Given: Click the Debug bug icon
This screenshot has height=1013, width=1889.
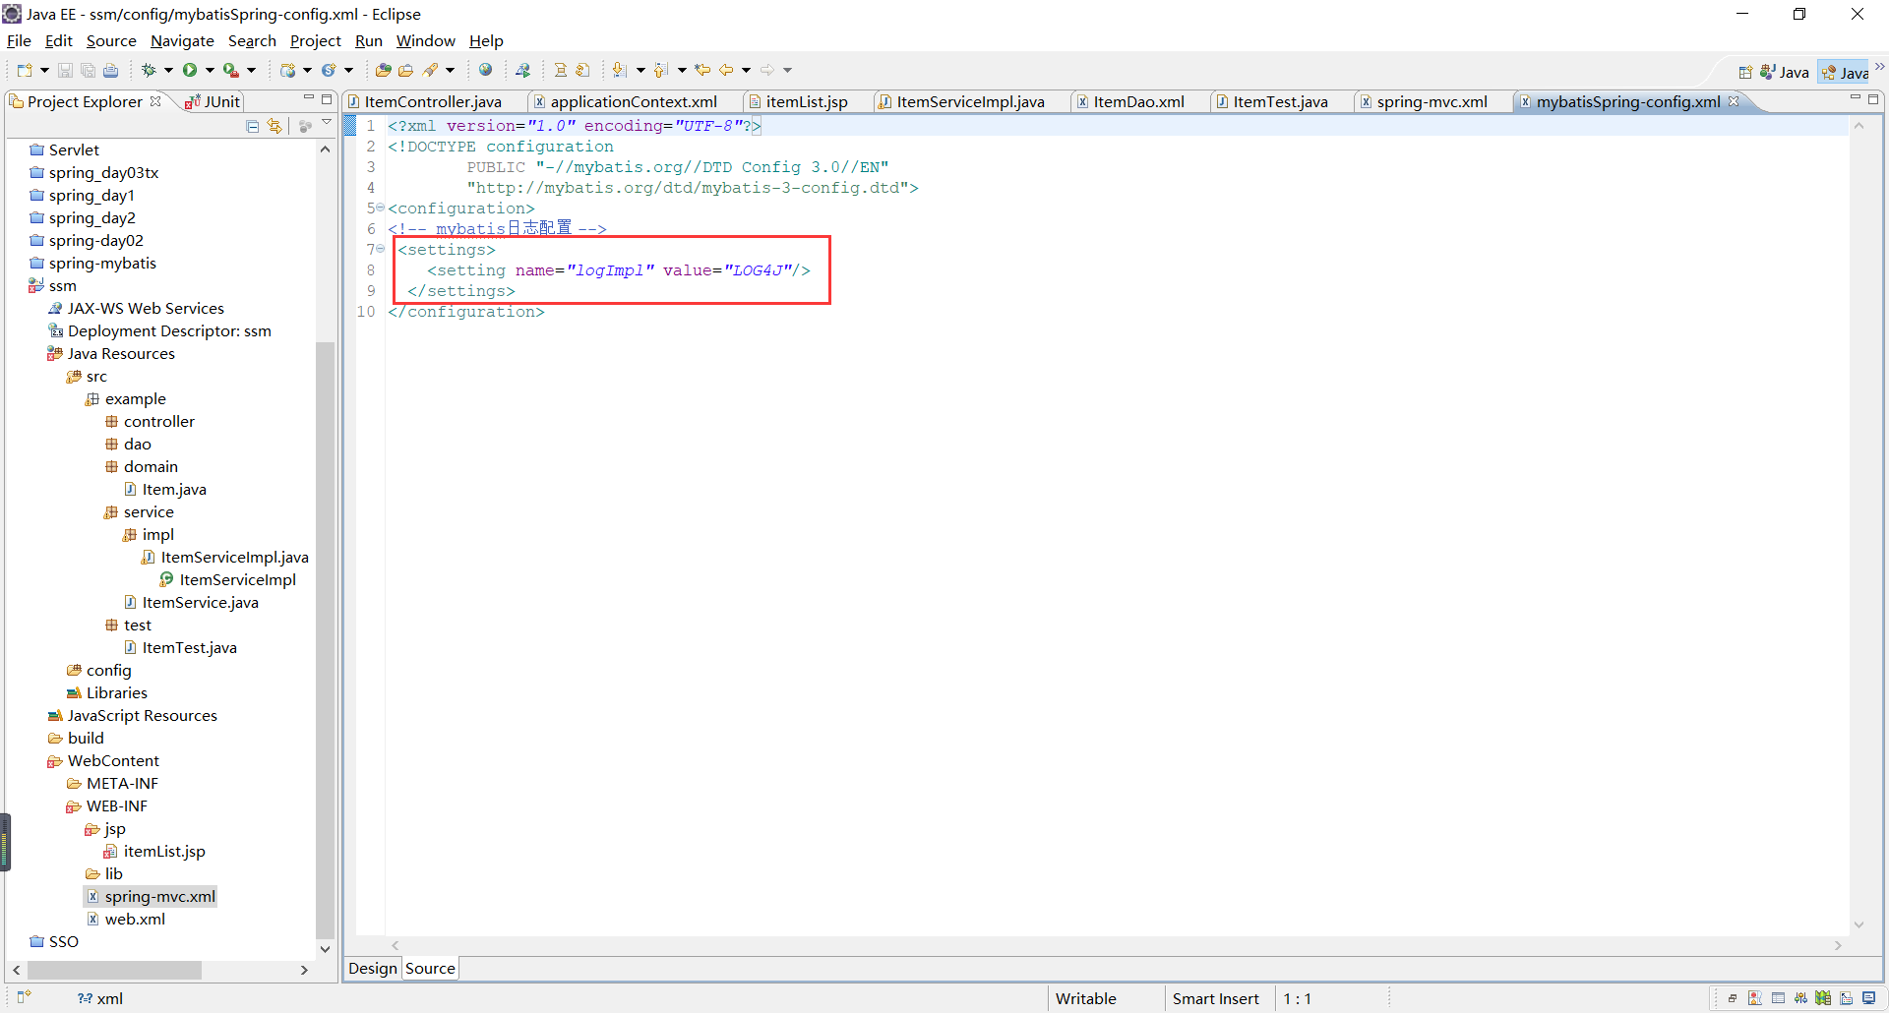Looking at the screenshot, I should pyautogui.click(x=149, y=70).
